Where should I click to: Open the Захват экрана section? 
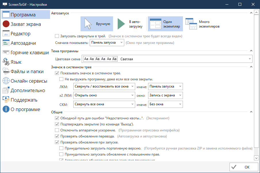(26, 24)
